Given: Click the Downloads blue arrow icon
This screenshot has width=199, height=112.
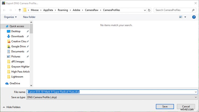Looking at the screenshot, I should (8, 36).
